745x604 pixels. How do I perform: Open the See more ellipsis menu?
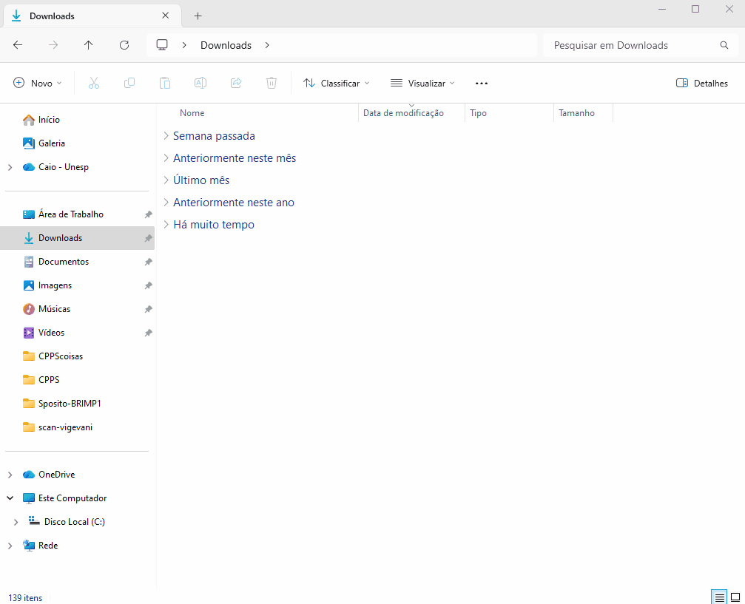[482, 83]
